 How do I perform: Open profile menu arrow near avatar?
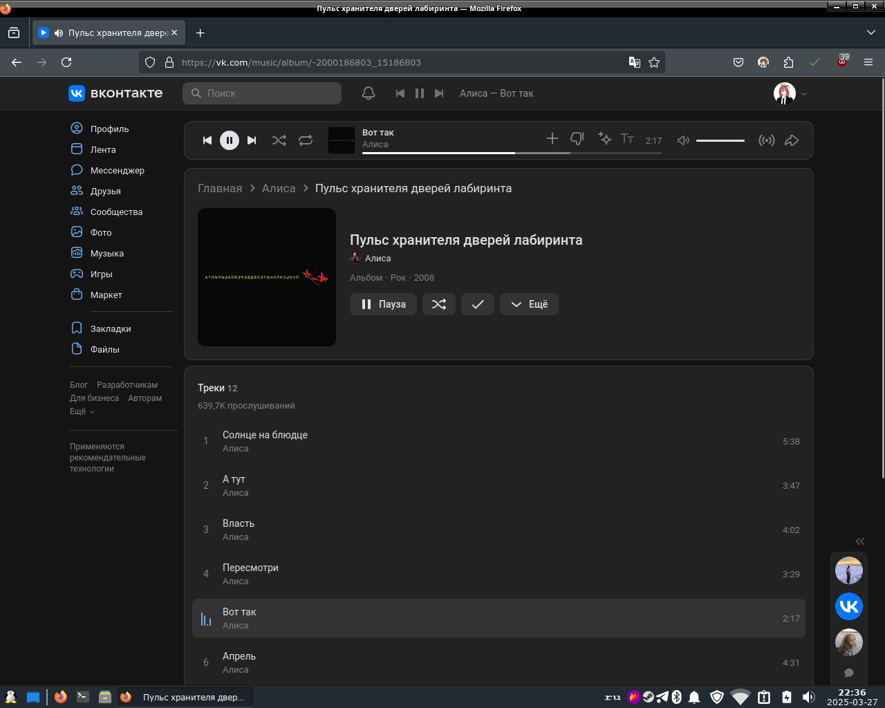click(804, 94)
